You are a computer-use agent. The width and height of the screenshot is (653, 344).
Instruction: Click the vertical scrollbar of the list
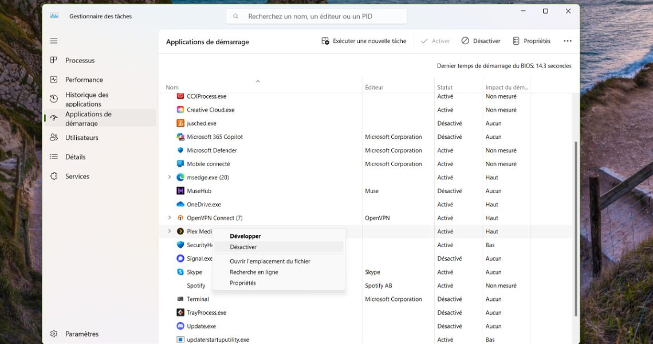click(576, 229)
